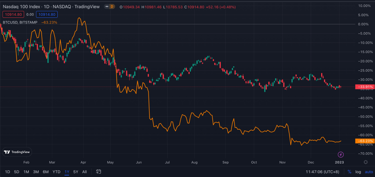375x177 pixels.
Task: Click the -50.00% price axis label
Action: (x=366, y=117)
